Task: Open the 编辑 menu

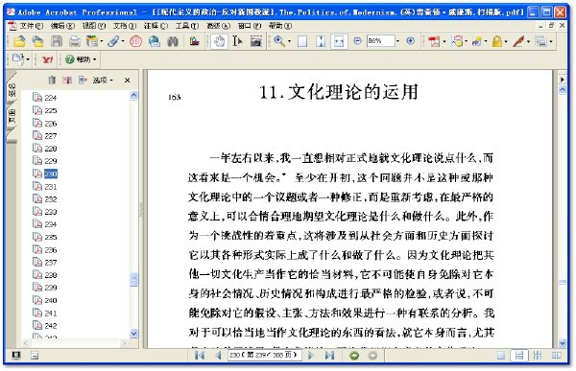Action: (x=62, y=26)
